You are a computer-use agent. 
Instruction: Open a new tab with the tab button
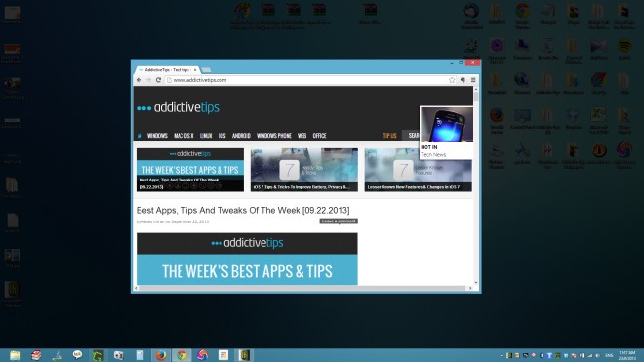pyautogui.click(x=206, y=70)
